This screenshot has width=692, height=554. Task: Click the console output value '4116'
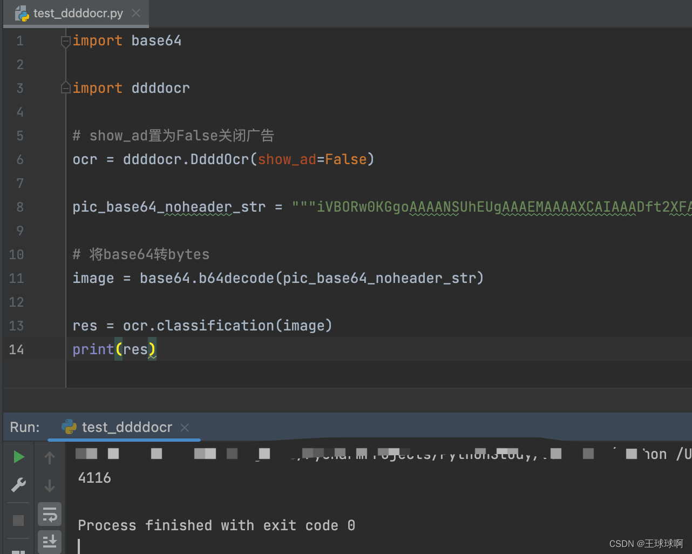(x=94, y=478)
